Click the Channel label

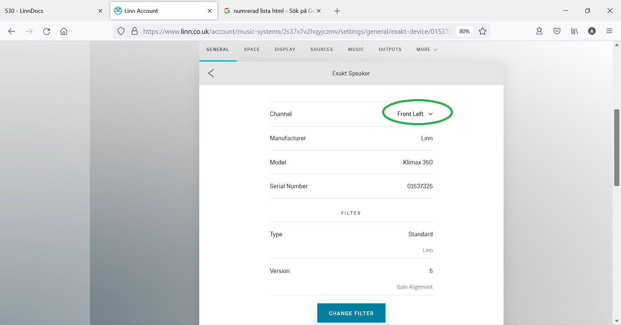[x=281, y=114]
